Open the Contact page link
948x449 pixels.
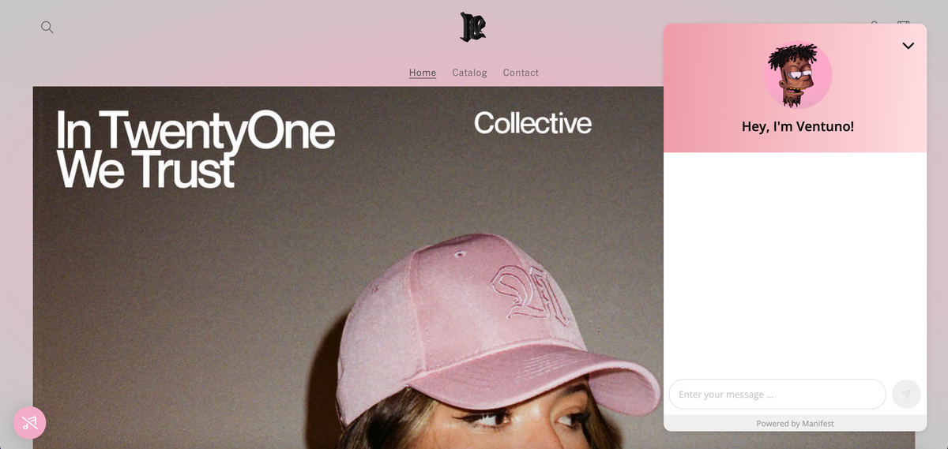pyautogui.click(x=521, y=73)
